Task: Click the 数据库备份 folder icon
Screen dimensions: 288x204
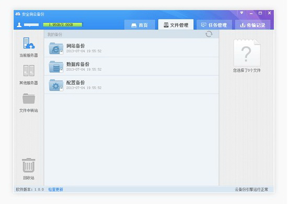Action: [x=56, y=67]
